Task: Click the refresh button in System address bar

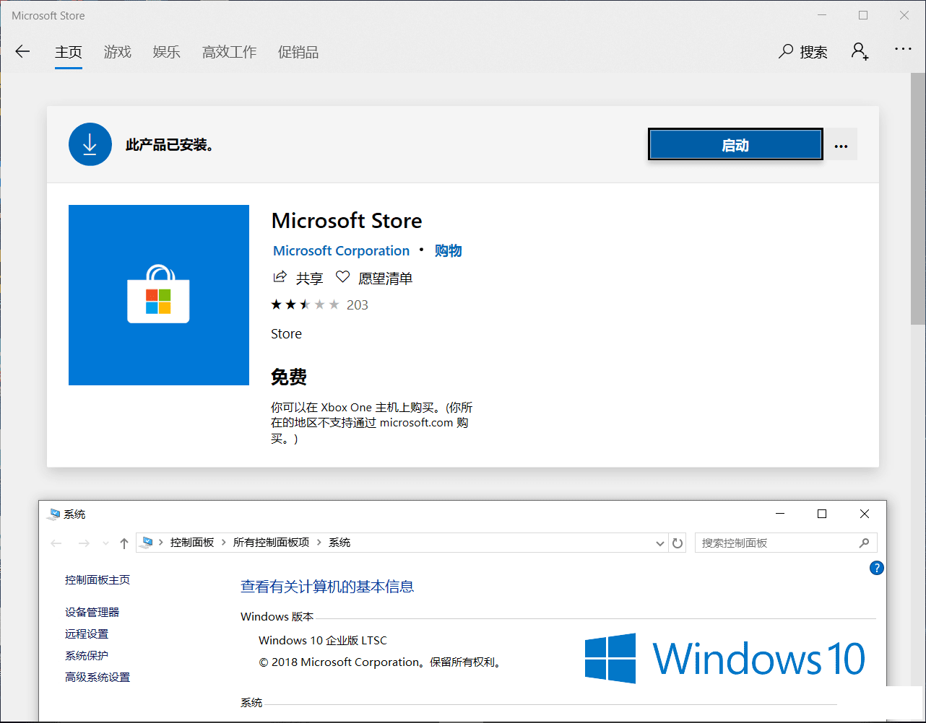Action: [x=678, y=543]
